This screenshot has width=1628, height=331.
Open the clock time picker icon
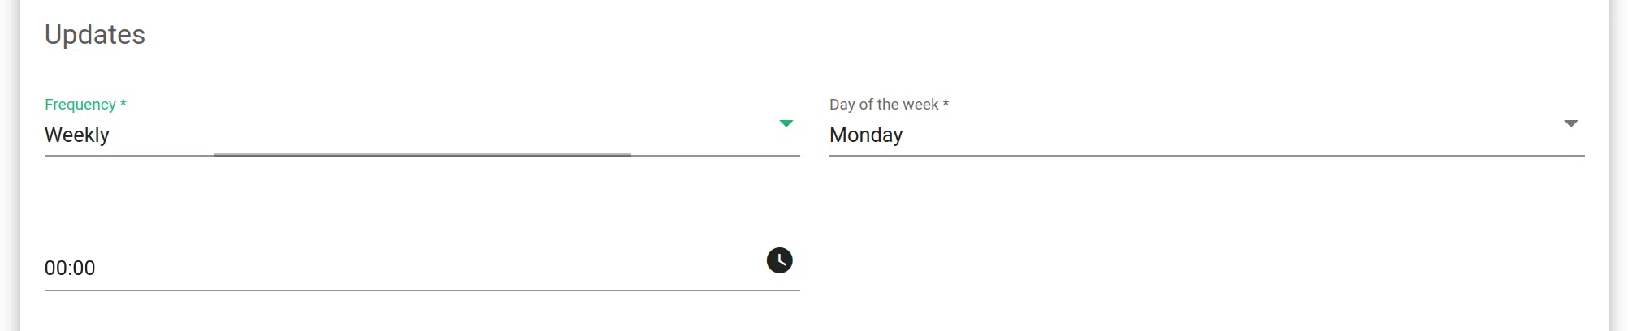(779, 260)
